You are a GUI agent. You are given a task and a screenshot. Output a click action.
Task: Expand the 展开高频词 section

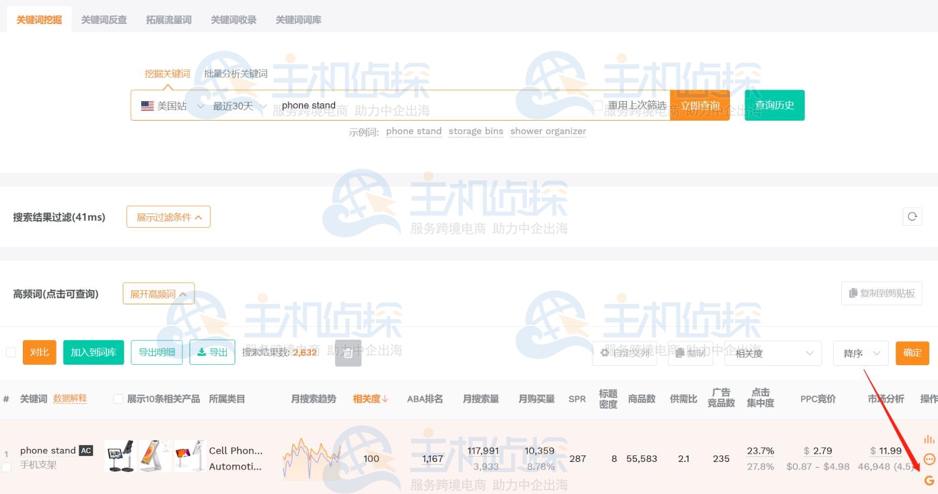[159, 294]
